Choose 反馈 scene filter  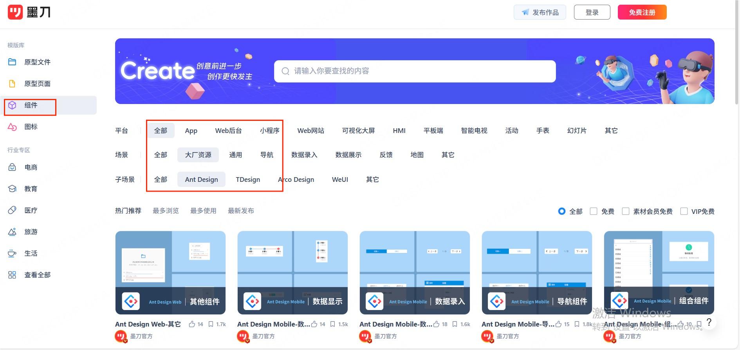386,155
